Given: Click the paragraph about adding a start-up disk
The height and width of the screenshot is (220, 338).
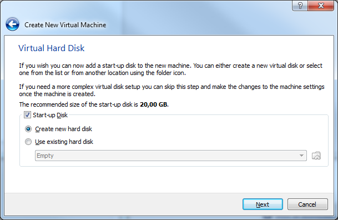Looking at the screenshot, I should pyautogui.click(x=170, y=69).
